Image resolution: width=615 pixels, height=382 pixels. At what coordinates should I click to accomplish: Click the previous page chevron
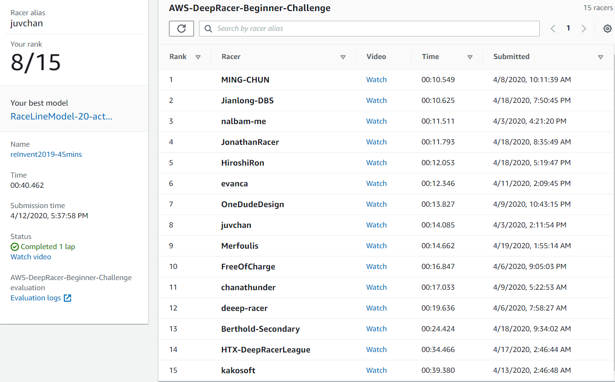[x=553, y=28]
